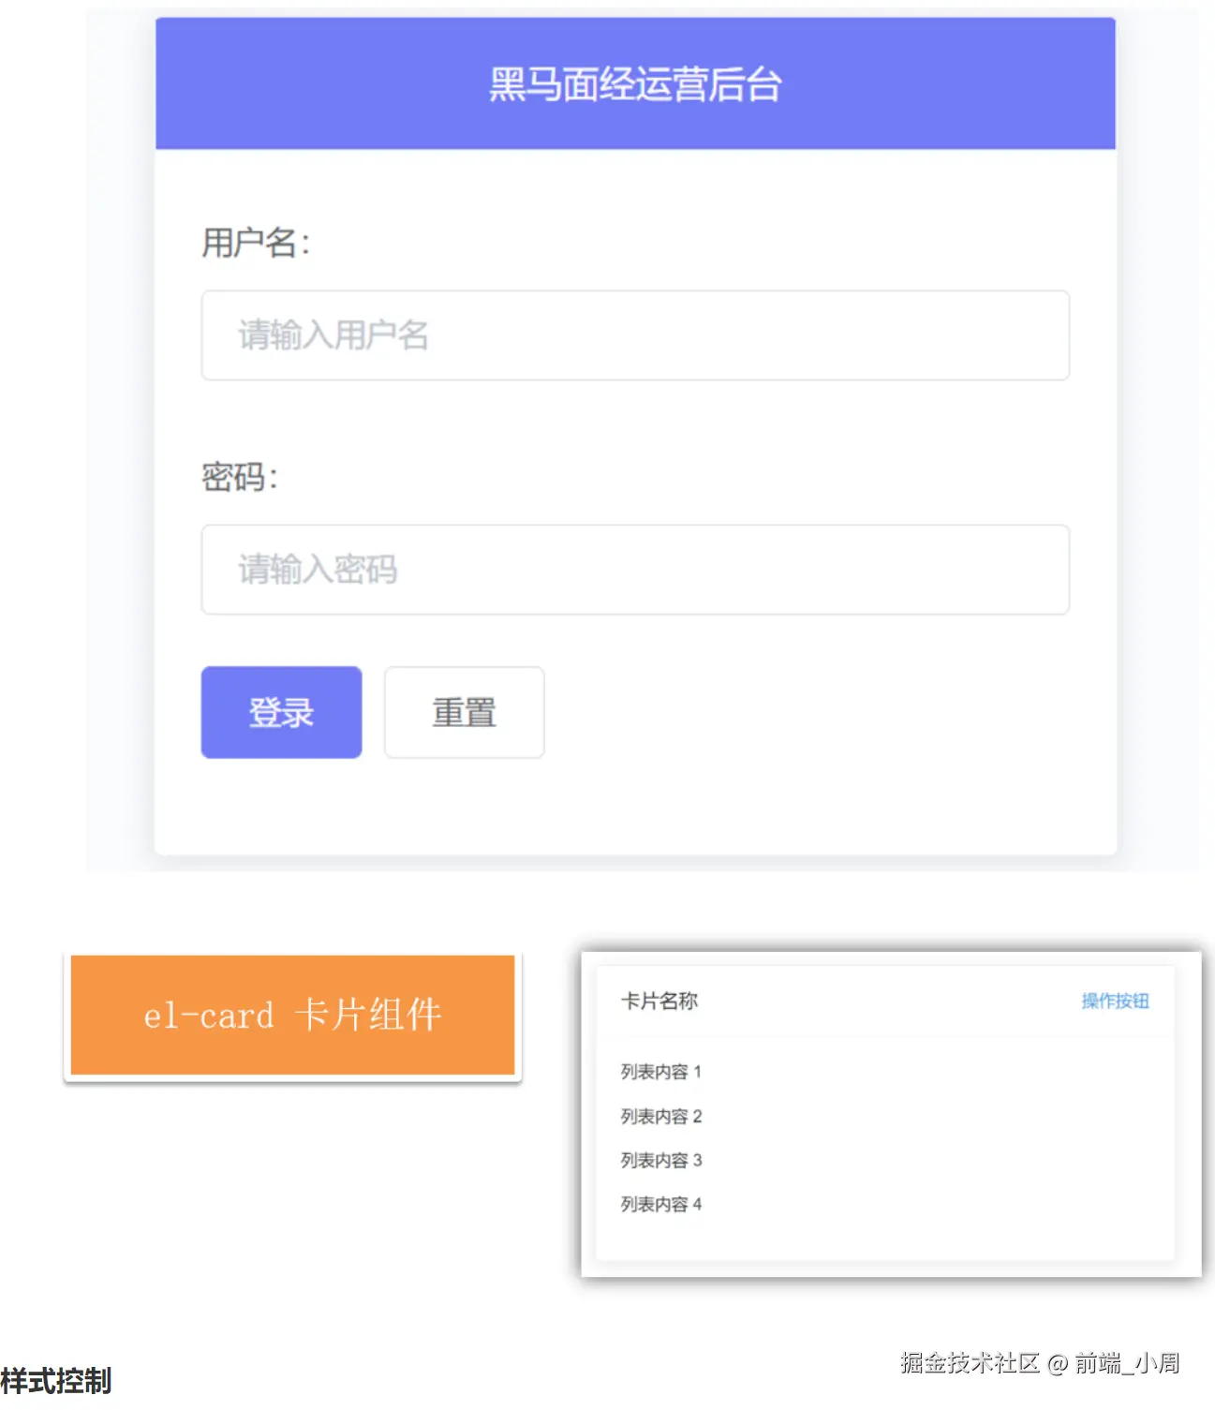Select 列表内容 4 in the card
Image resolution: width=1215 pixels, height=1410 pixels.
point(660,1204)
